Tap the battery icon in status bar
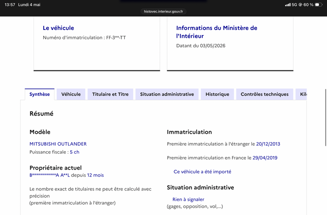The width and height of the screenshot is (327, 215). click(x=318, y=5)
